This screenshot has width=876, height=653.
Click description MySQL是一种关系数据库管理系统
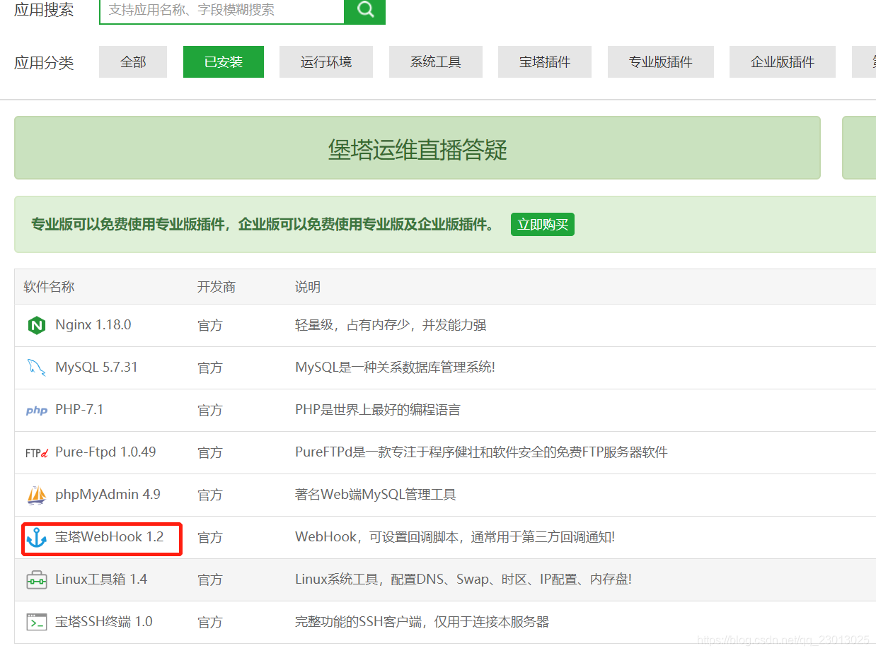[x=395, y=368]
